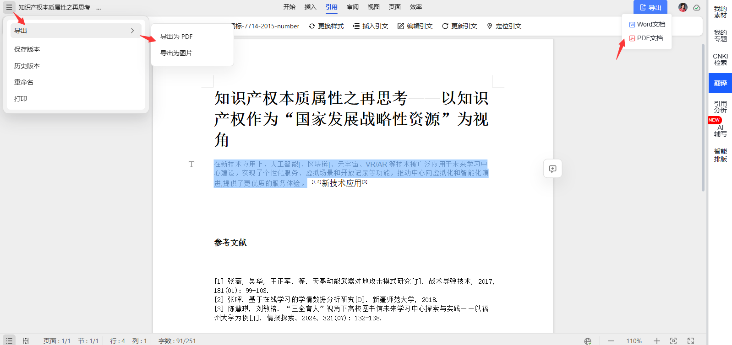The width and height of the screenshot is (732, 345).
Task: Switch to the 审阅 tab
Action: coord(352,7)
